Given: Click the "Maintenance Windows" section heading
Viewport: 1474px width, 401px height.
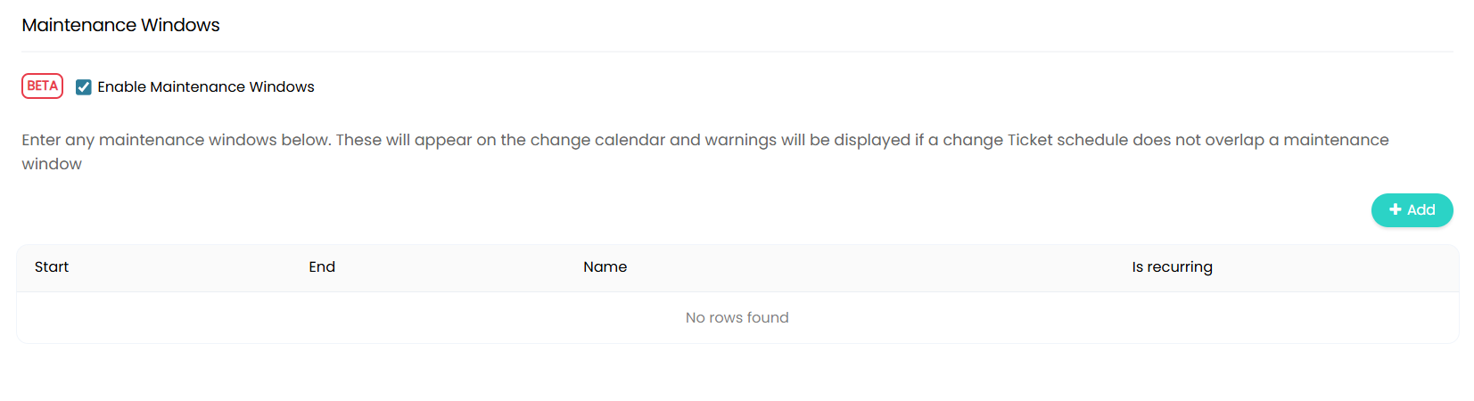Looking at the screenshot, I should [x=120, y=25].
